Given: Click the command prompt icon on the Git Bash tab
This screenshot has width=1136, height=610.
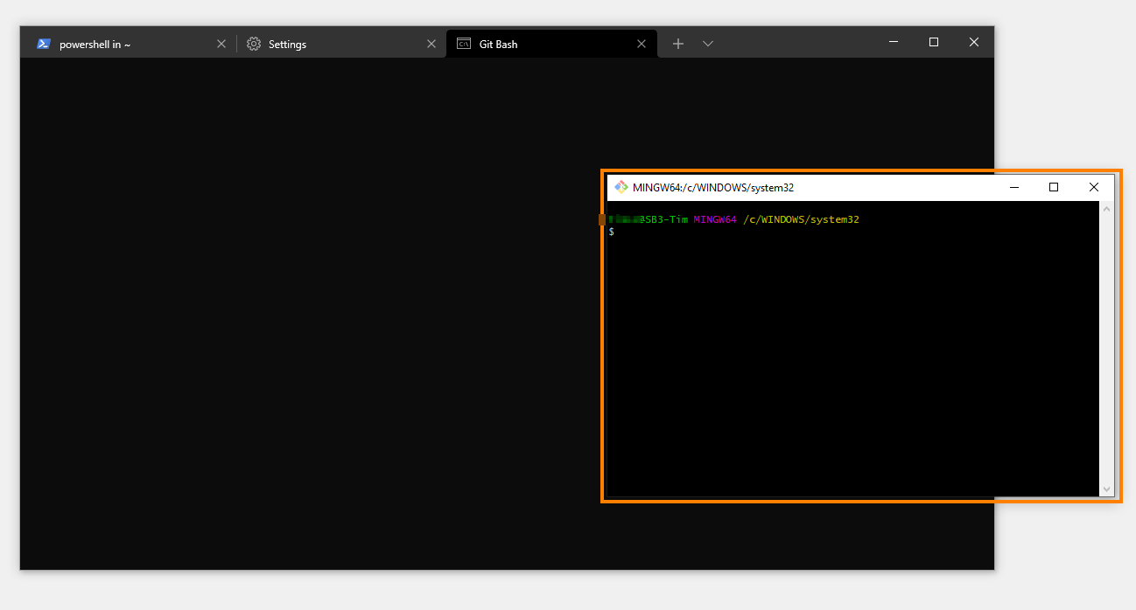Looking at the screenshot, I should click(463, 43).
